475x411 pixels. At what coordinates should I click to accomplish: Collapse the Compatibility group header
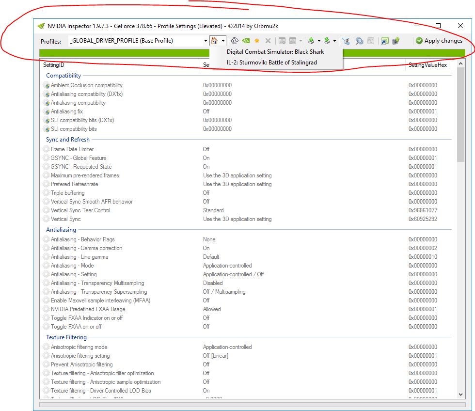(63, 76)
